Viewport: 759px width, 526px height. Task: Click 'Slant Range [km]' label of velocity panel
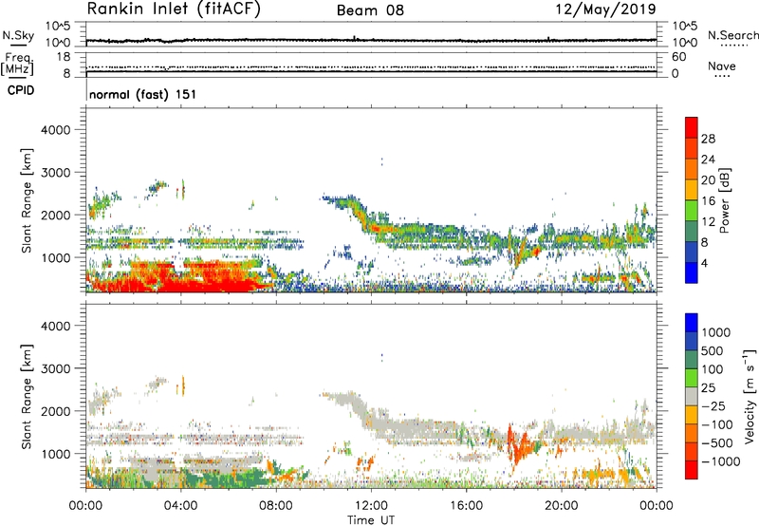(27, 397)
